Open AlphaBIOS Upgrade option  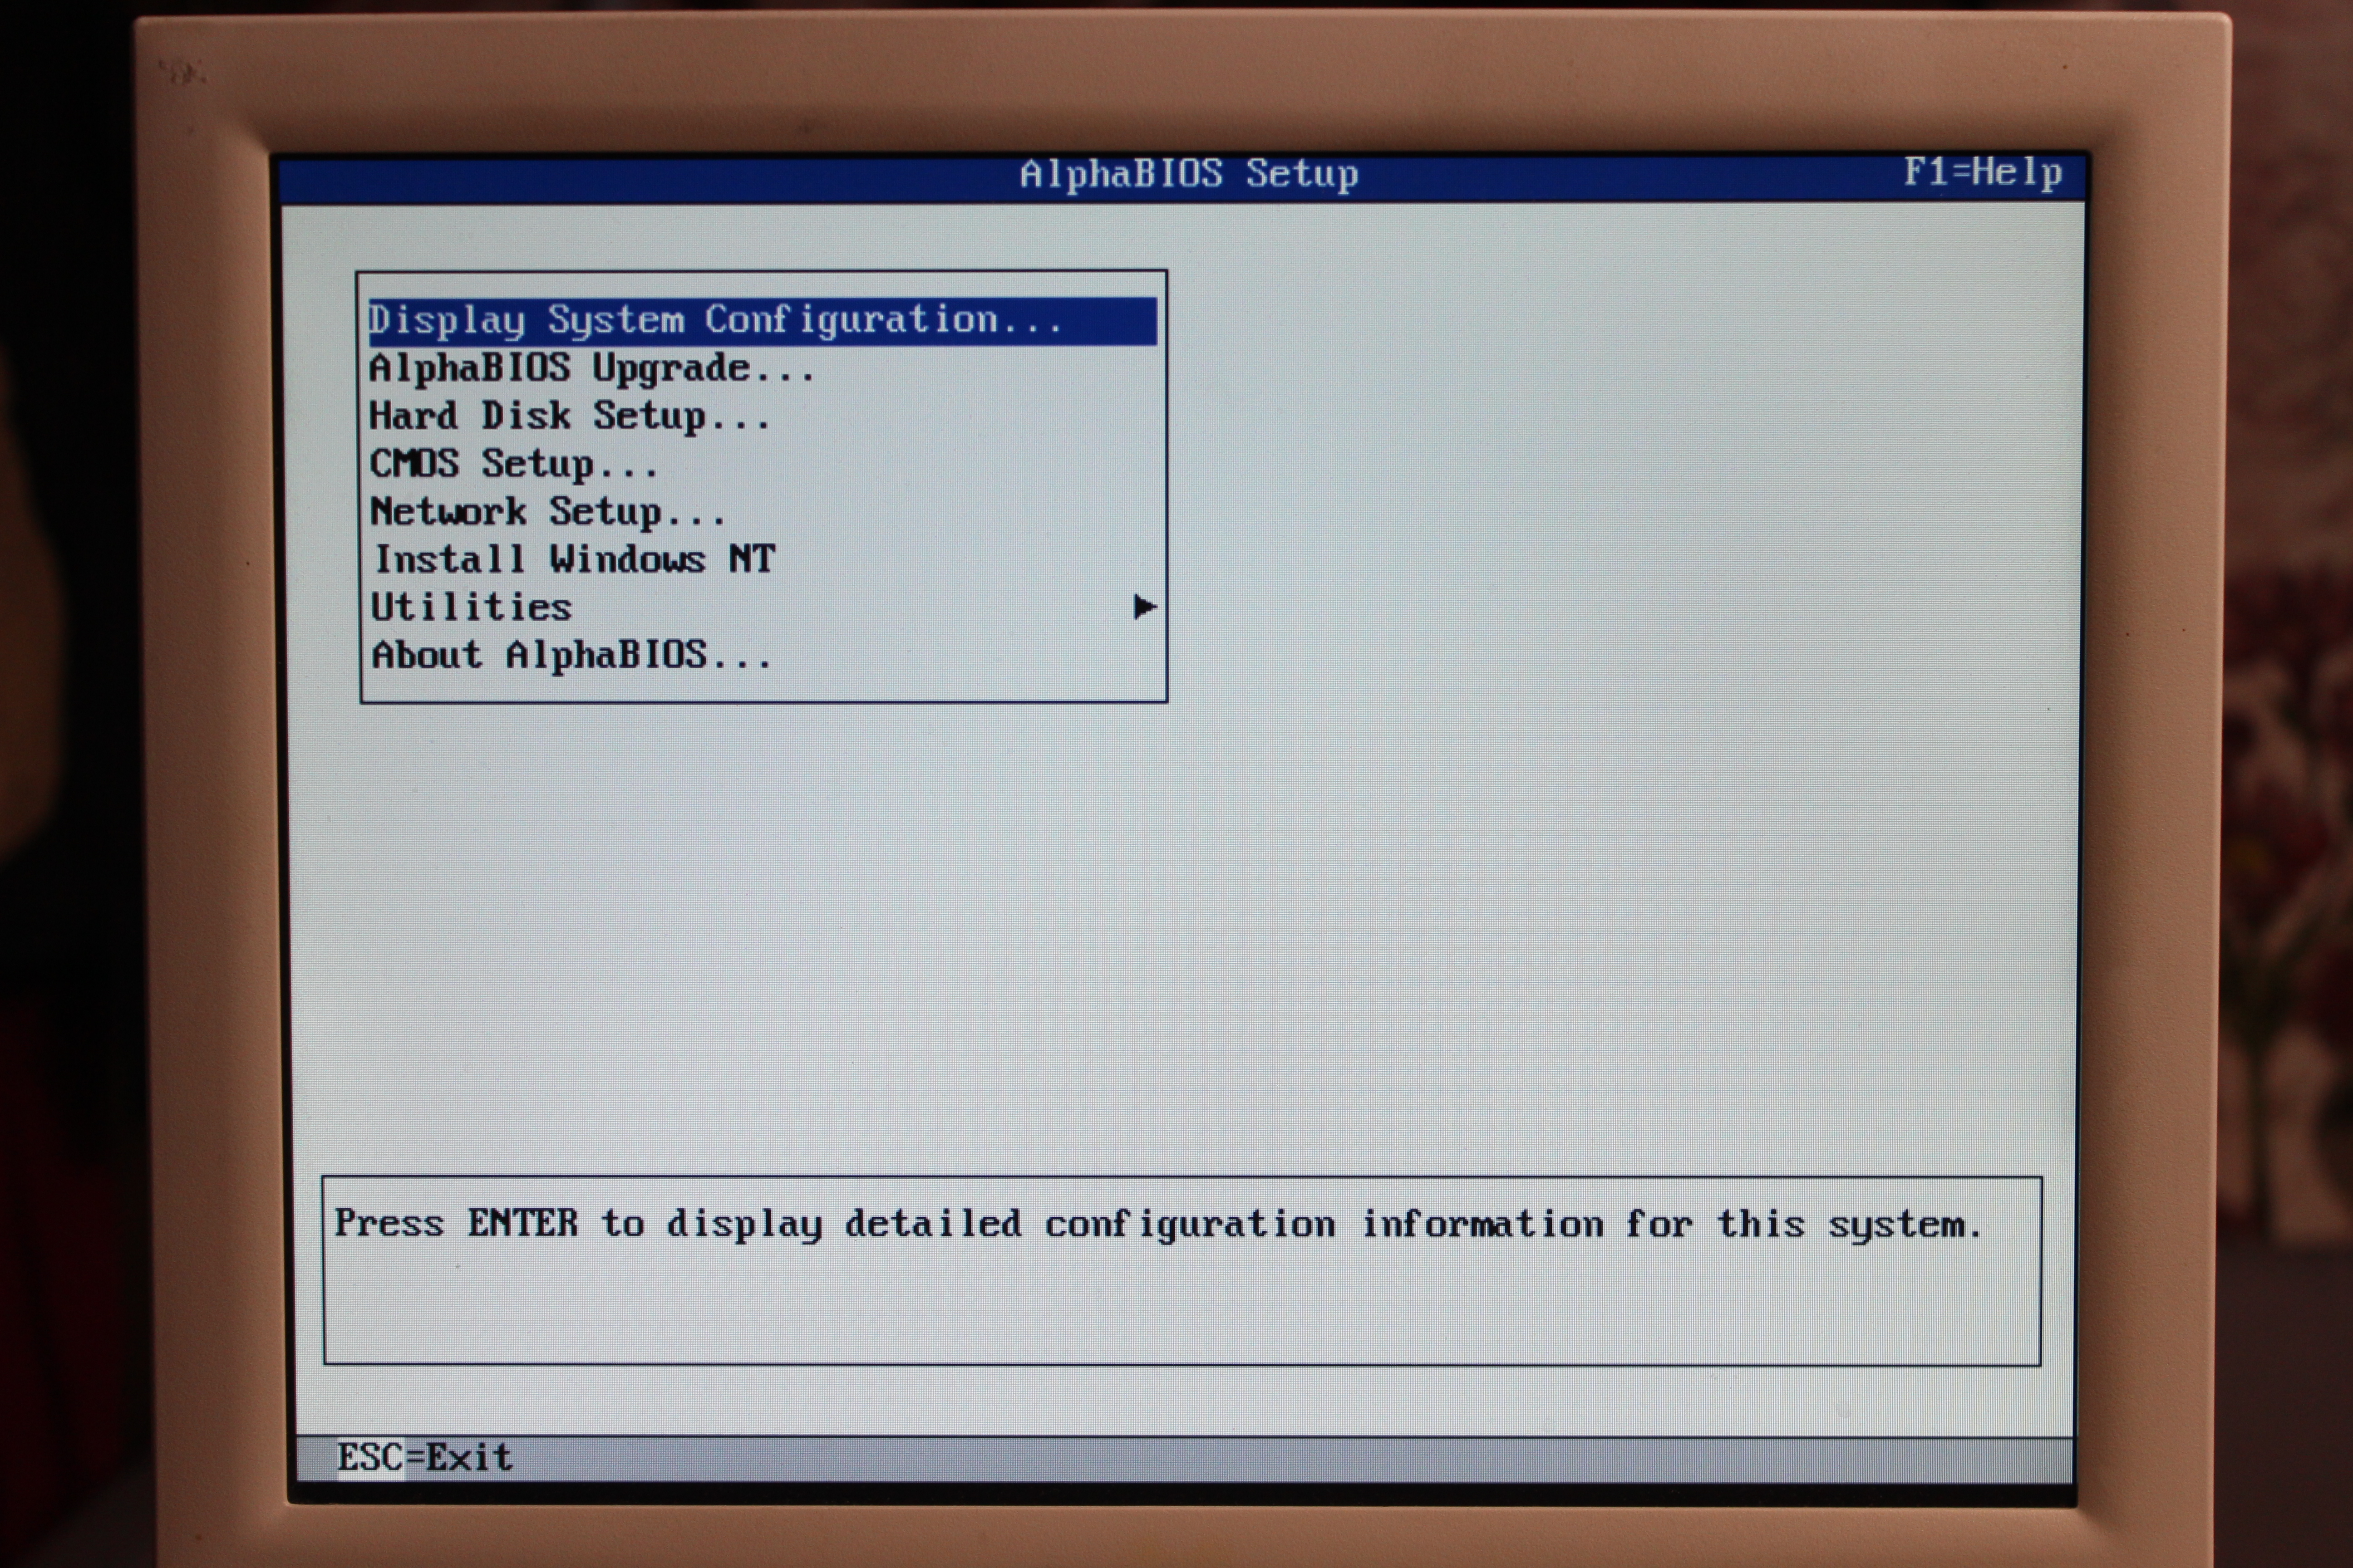coord(591,369)
